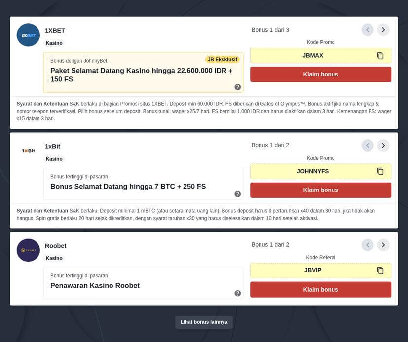408x342 pixels.
Task: Open the 1XBET welcome package title
Action: (x=141, y=75)
